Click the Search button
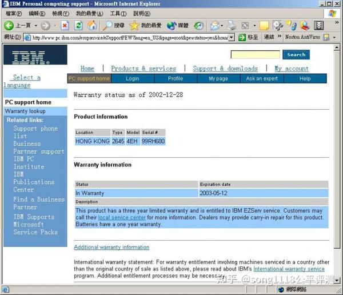 click(296, 54)
